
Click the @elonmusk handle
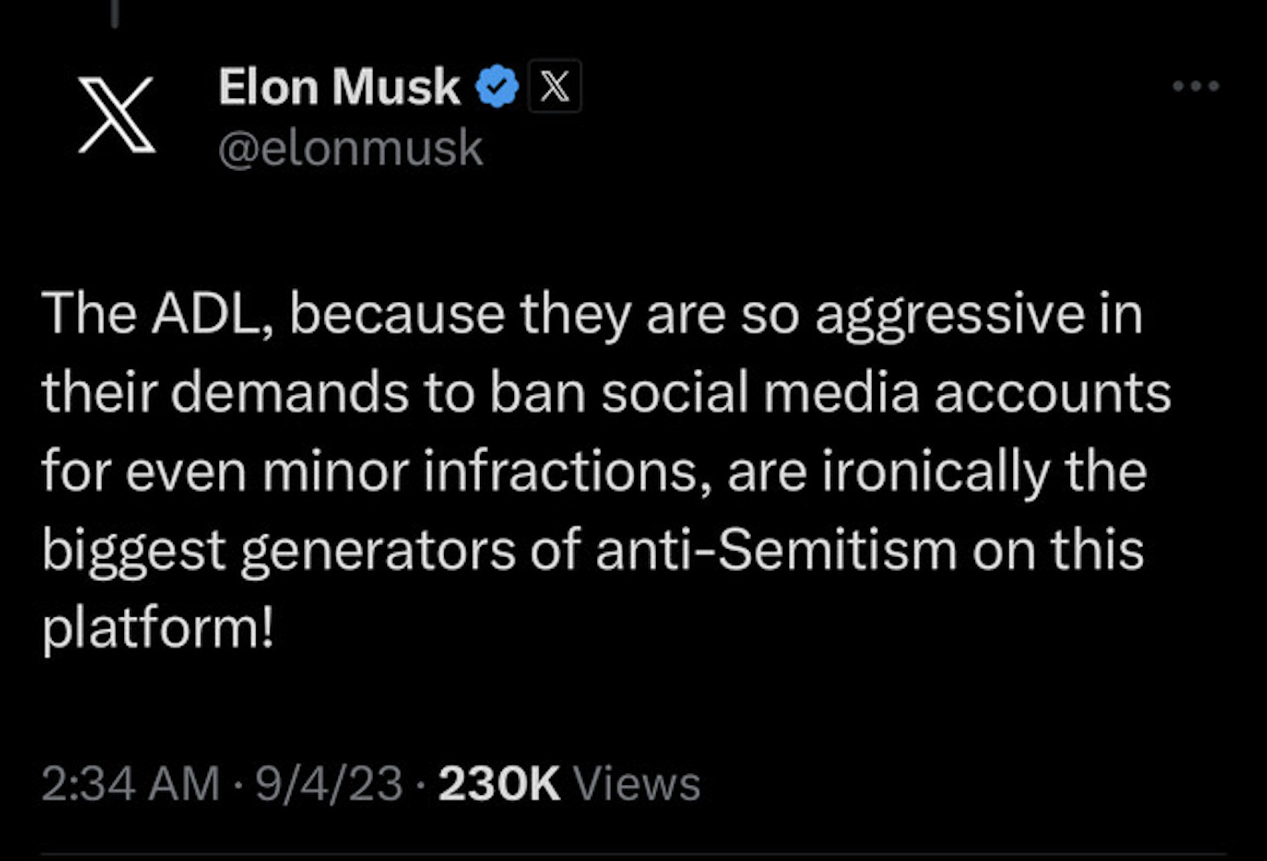350,148
